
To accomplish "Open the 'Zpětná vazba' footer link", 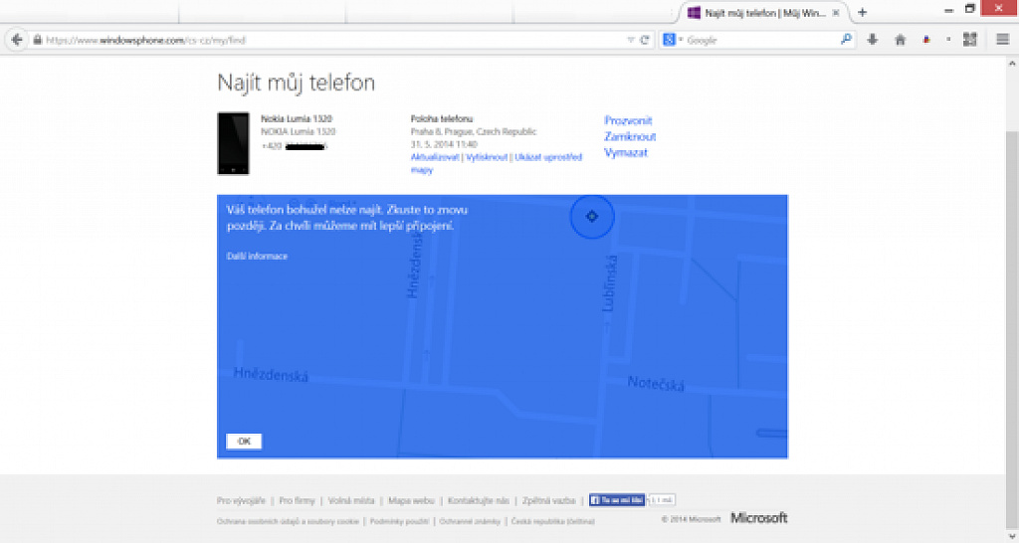I will click(548, 501).
